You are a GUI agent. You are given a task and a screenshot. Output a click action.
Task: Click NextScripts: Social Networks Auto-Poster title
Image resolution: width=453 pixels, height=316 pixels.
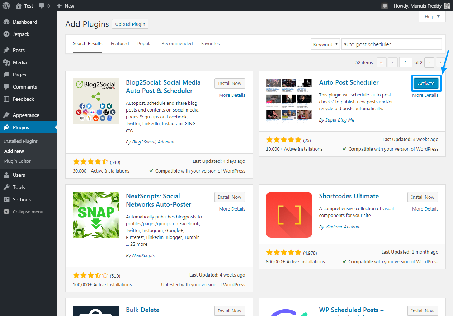click(x=159, y=200)
